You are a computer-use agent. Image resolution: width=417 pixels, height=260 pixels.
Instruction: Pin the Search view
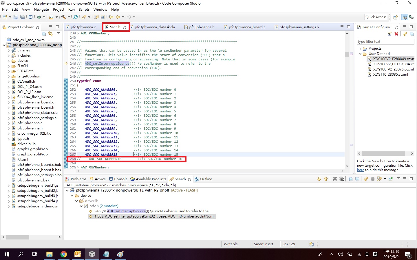tap(390, 179)
